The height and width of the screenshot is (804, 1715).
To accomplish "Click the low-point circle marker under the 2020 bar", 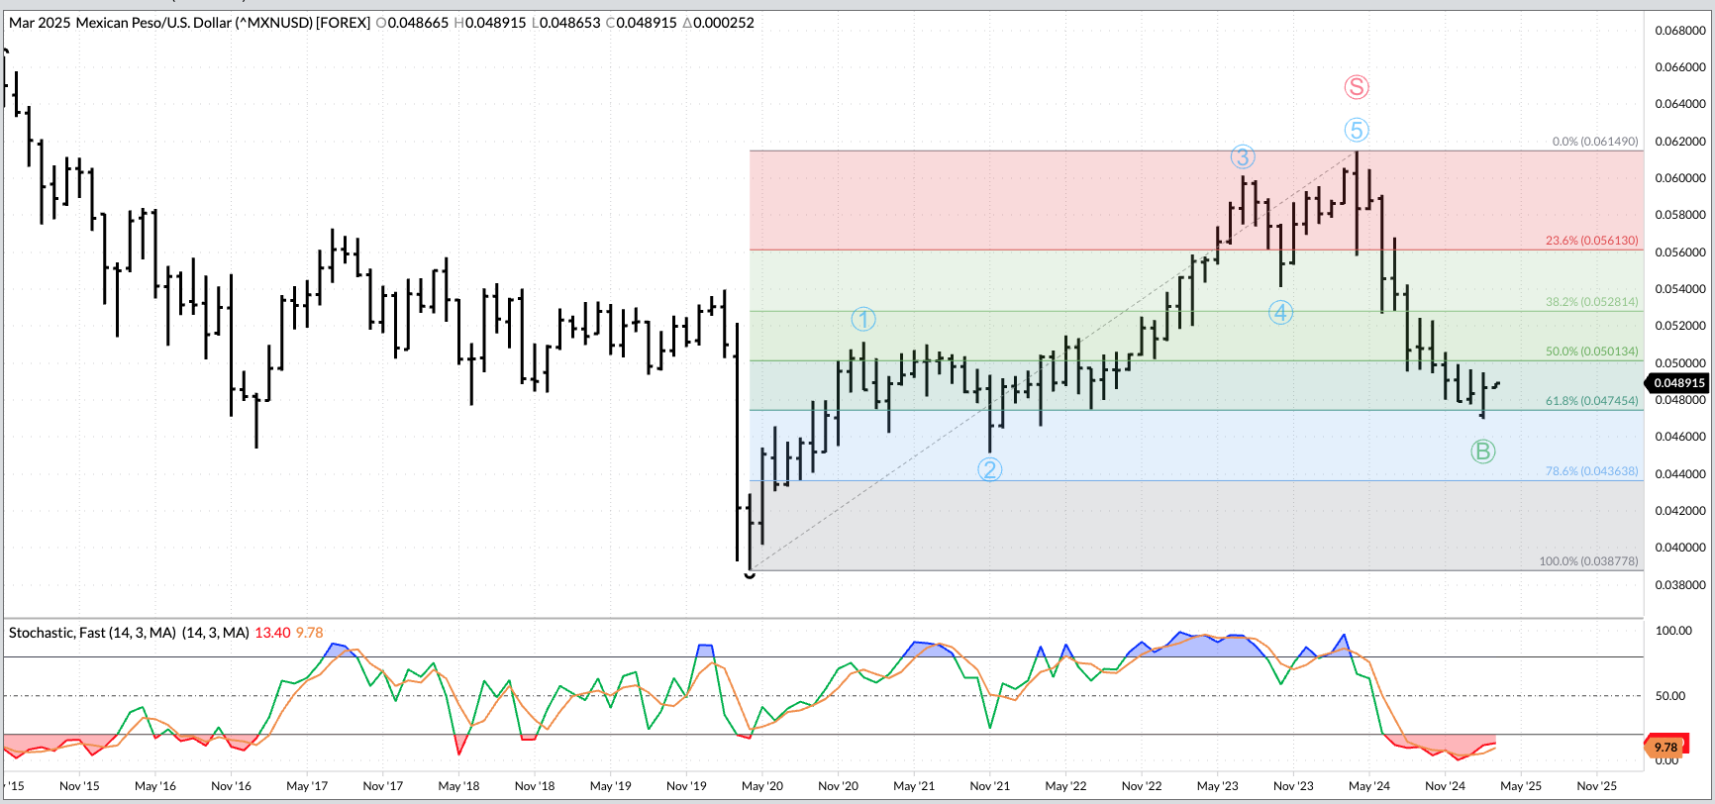I will (750, 573).
